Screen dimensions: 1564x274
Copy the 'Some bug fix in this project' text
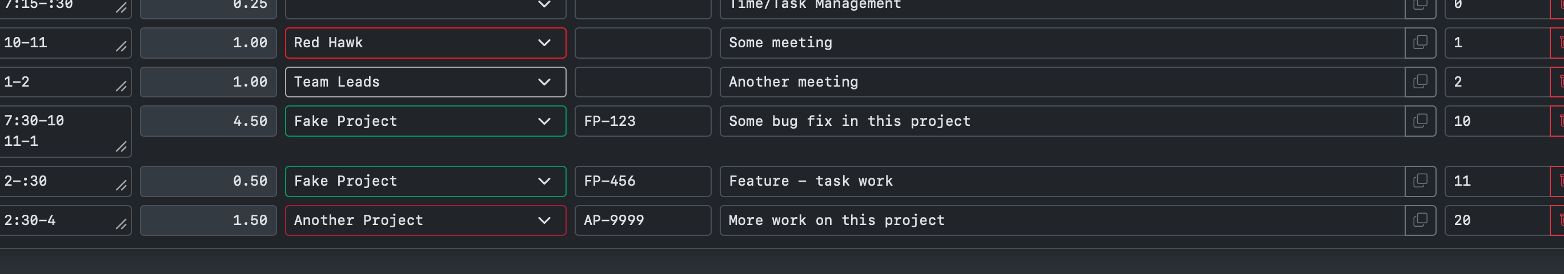tap(1420, 121)
